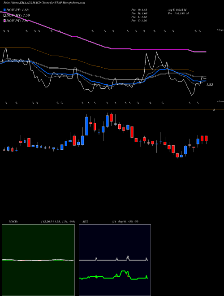Click the ADX panel title label
This screenshot has width=224, height=296.
click(x=85, y=222)
